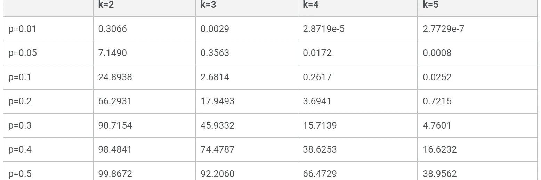Click the cell with value 2.8719e-5

(x=358, y=28)
